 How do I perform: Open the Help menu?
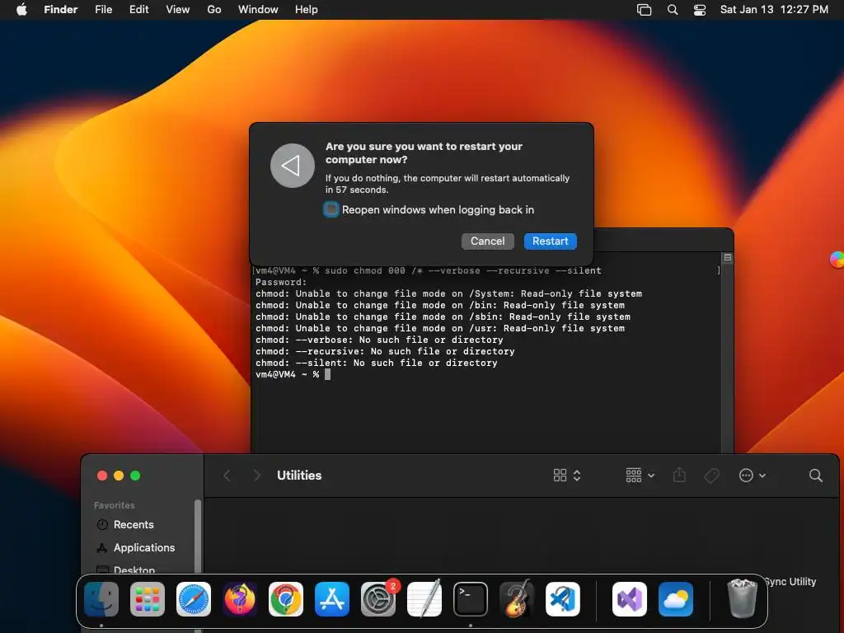(307, 9)
